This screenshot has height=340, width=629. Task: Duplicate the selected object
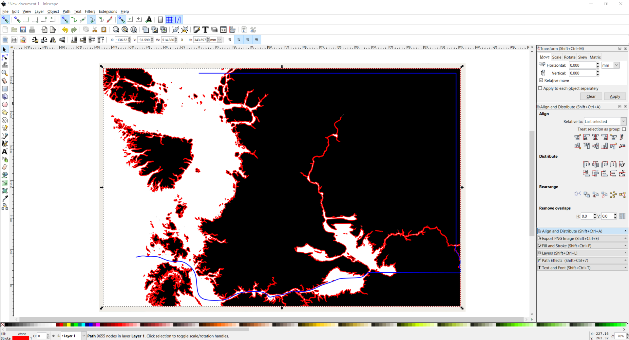pos(146,30)
